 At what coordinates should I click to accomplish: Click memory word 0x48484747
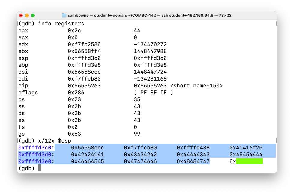tap(193, 161)
